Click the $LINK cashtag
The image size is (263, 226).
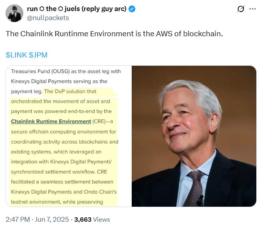point(16,55)
